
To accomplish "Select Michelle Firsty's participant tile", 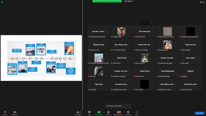I will point(99,45).
